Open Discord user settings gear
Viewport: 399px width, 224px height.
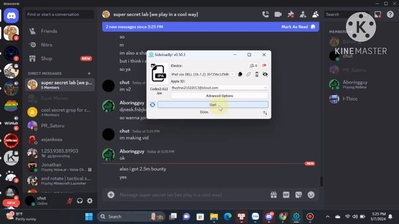point(90,201)
